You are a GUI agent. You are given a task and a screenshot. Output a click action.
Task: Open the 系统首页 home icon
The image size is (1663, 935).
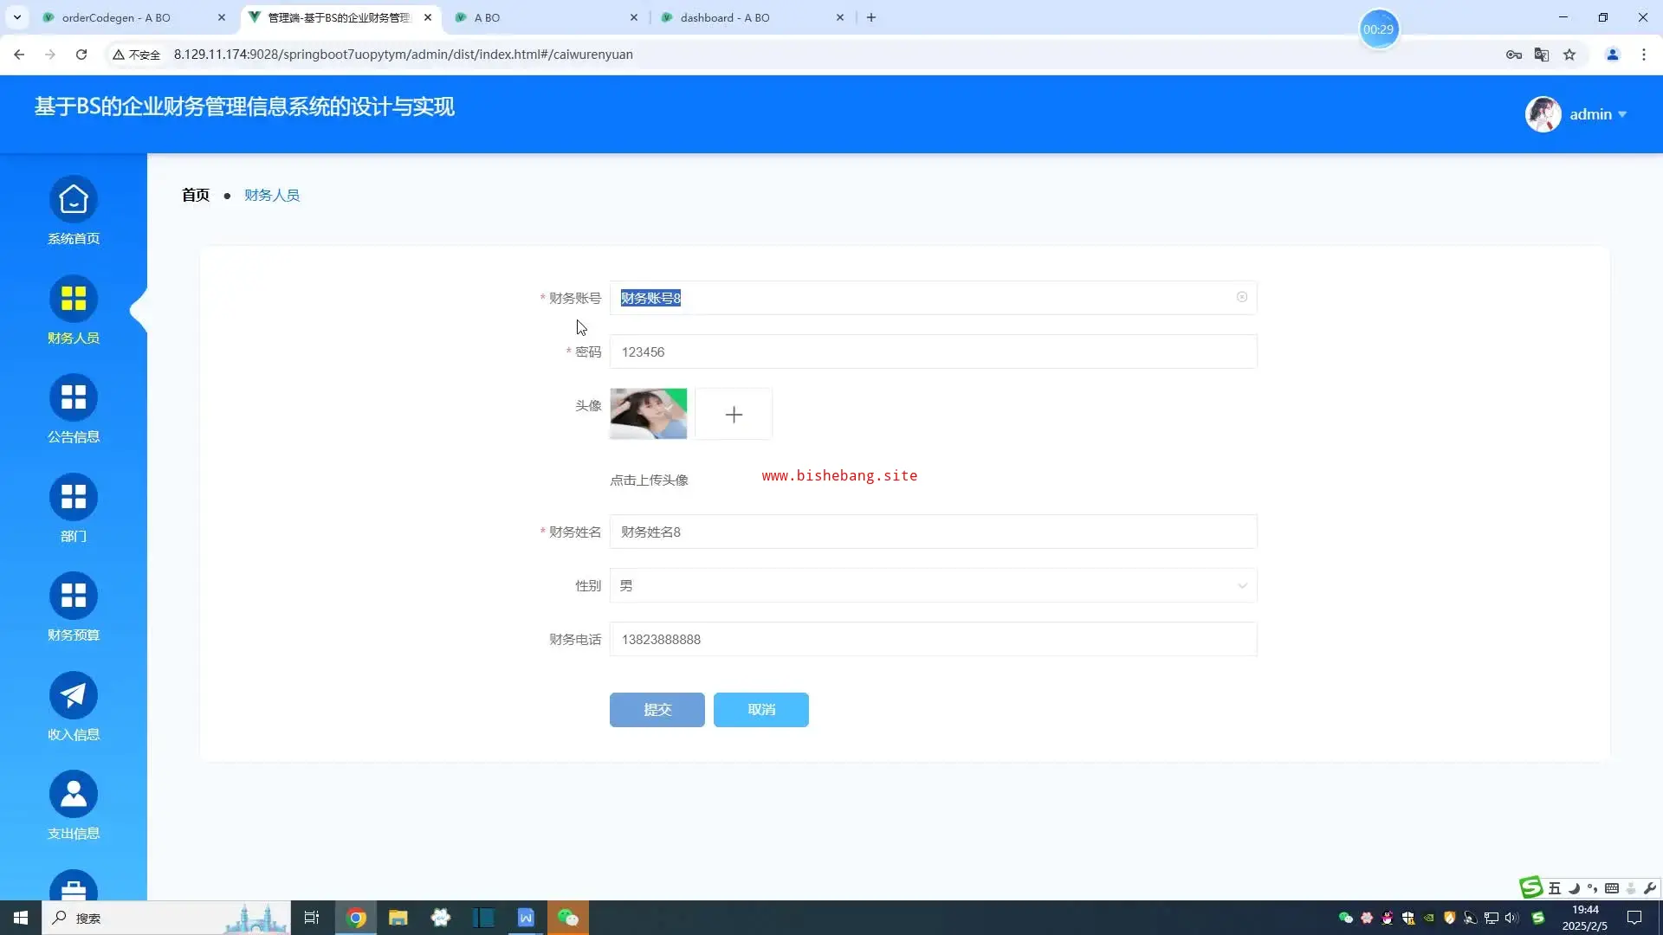74,200
